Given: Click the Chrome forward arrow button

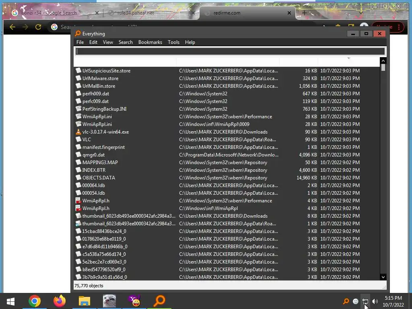Looking at the screenshot, I should coord(25,27).
